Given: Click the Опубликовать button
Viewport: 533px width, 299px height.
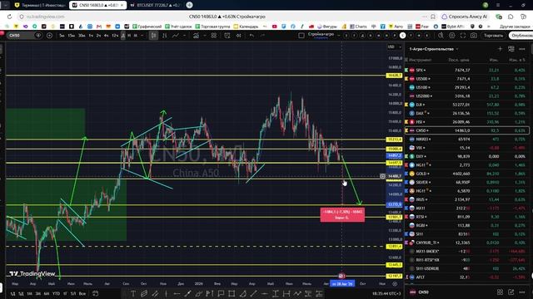Looking at the screenshot, I should 521,36.
